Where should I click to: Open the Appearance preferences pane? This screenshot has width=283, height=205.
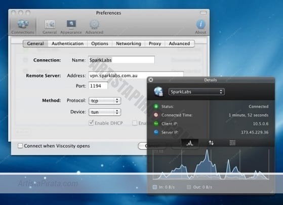(71, 27)
